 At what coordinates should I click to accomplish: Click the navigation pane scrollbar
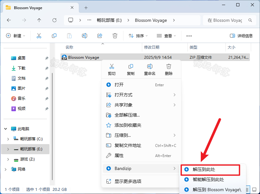click(x=52, y=126)
